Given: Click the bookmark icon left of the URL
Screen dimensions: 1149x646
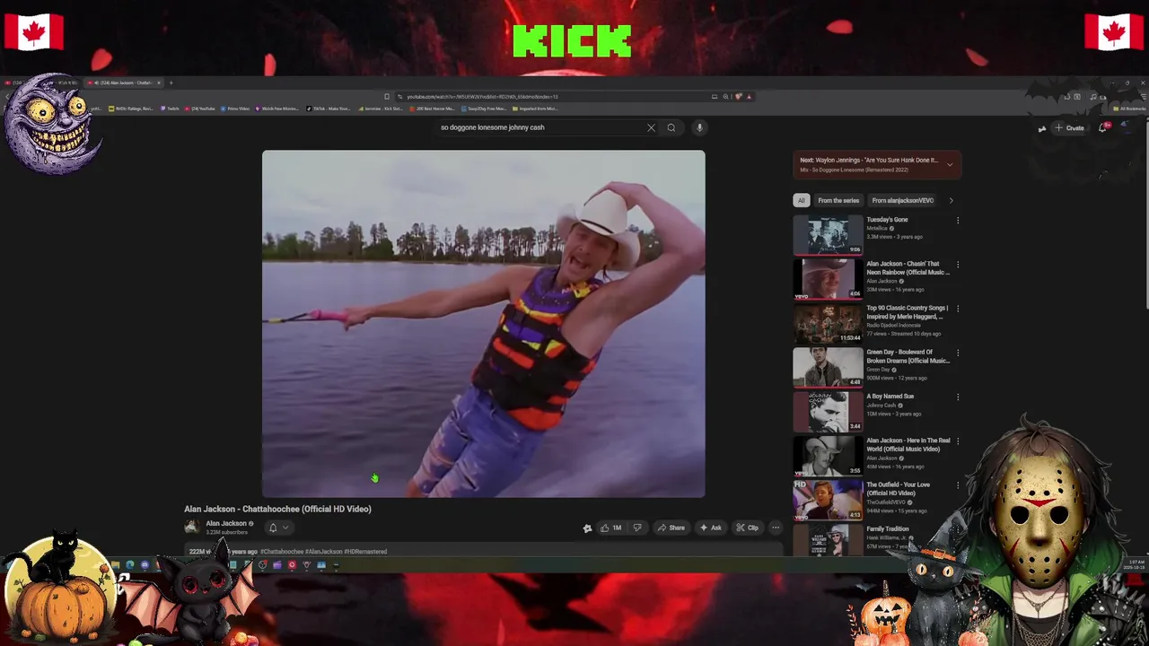Looking at the screenshot, I should (x=387, y=96).
